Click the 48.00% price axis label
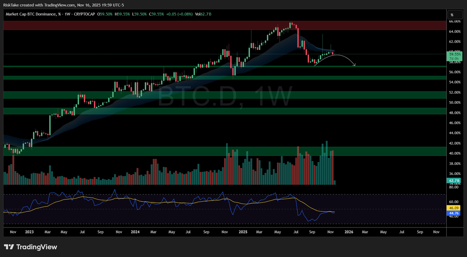Image resolution: width=467 pixels, height=257 pixels. [x=455, y=113]
